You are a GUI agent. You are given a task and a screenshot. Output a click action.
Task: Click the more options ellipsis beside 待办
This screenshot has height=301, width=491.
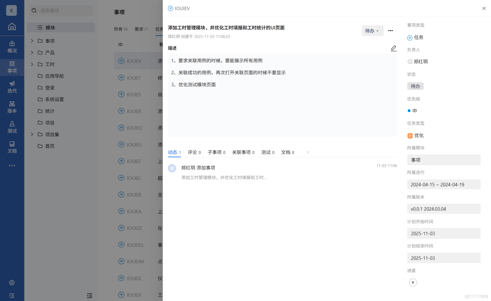click(x=390, y=30)
